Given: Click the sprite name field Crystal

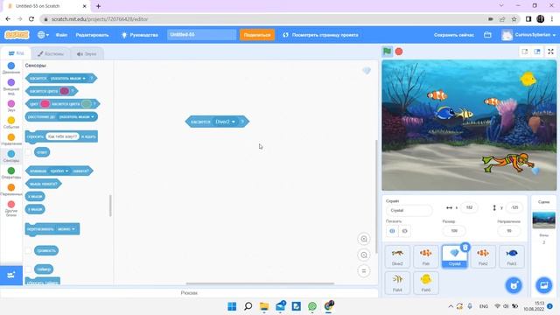Looking at the screenshot, I should click(409, 210).
